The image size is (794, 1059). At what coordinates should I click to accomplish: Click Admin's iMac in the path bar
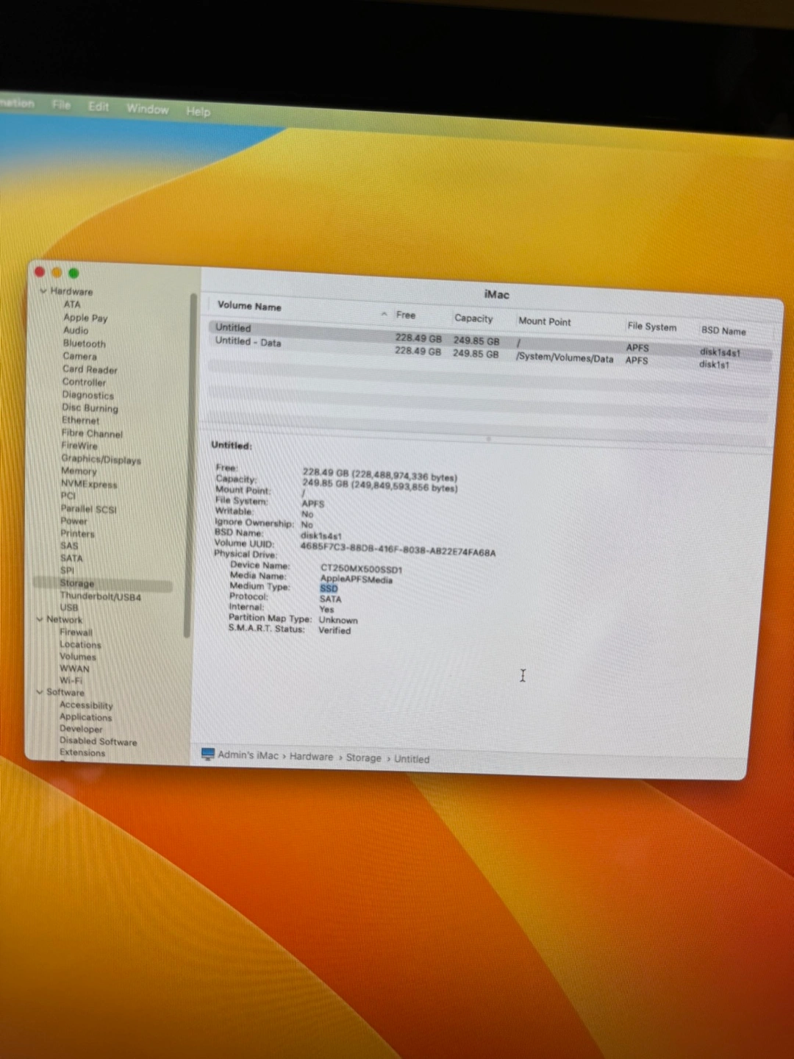[248, 755]
